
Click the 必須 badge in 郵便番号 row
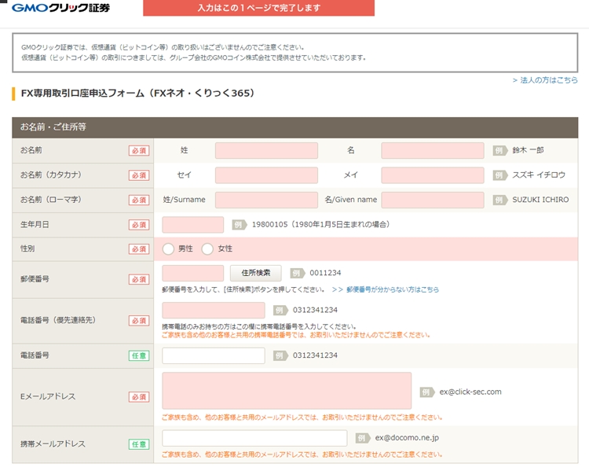click(x=139, y=279)
